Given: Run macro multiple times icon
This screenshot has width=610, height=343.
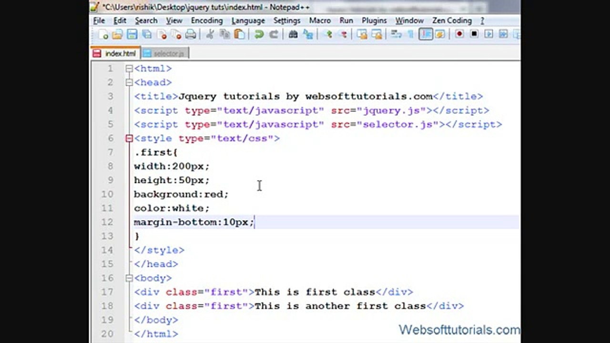Looking at the screenshot, I should pos(503,34).
